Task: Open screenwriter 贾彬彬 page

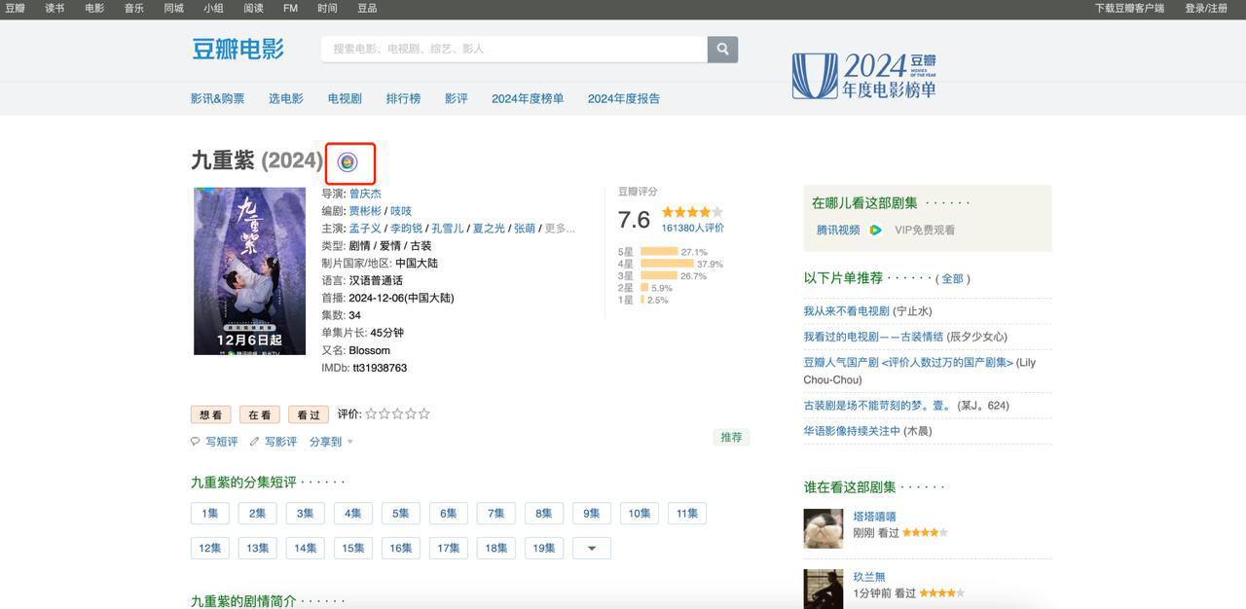Action: click(365, 211)
